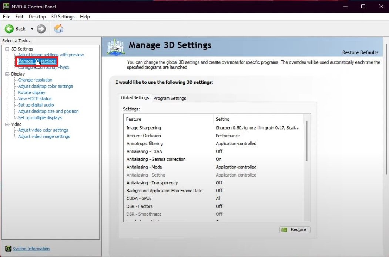Open the System Information link
Image resolution: width=389 pixels, height=257 pixels.
coord(31,249)
